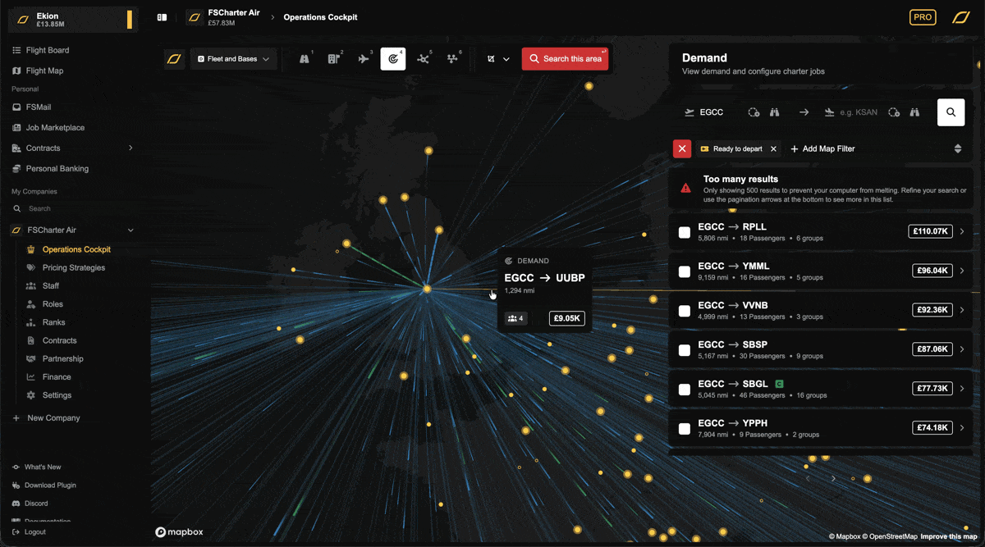Image resolution: width=985 pixels, height=547 pixels.
Task: Click the binoculars icon next to EGCC departure
Action: click(774, 112)
